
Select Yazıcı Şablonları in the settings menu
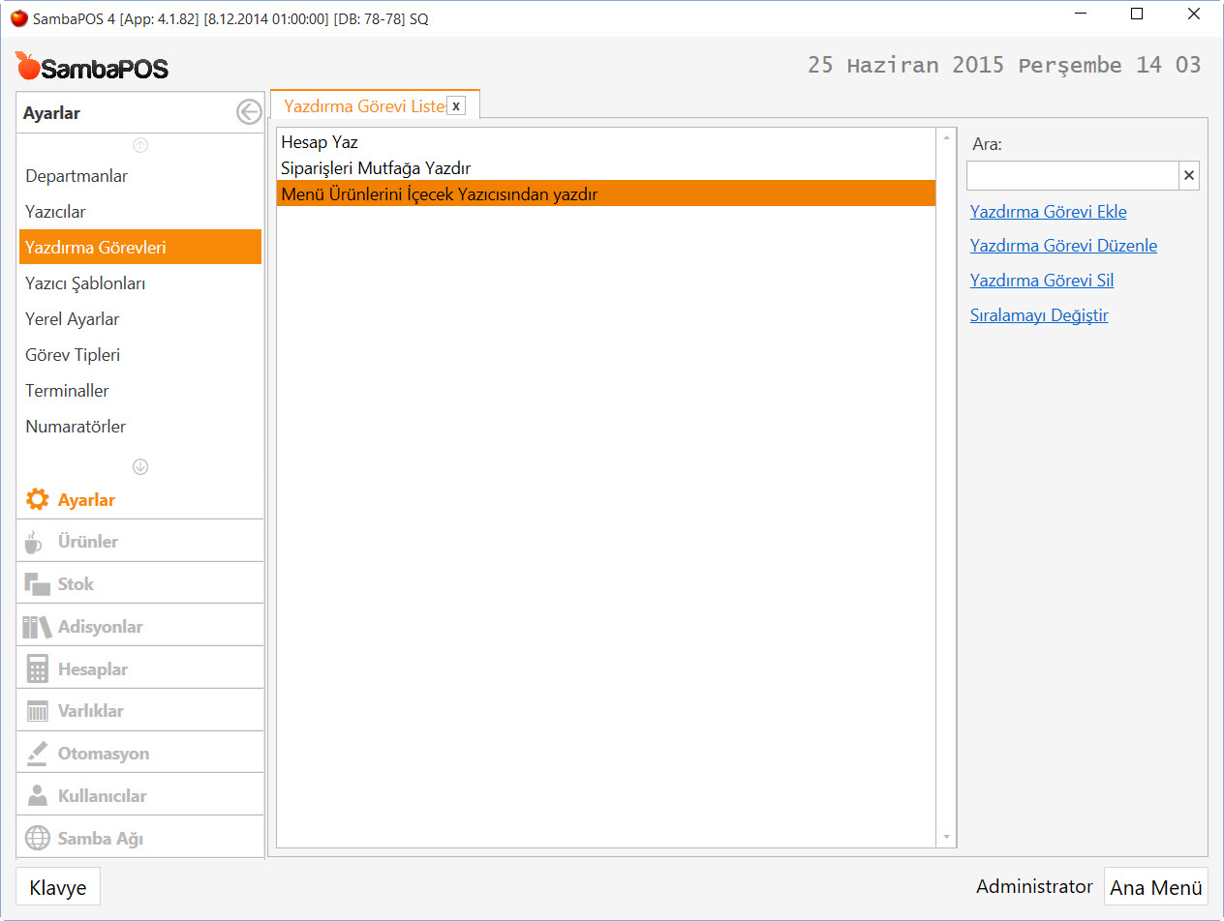(x=85, y=283)
